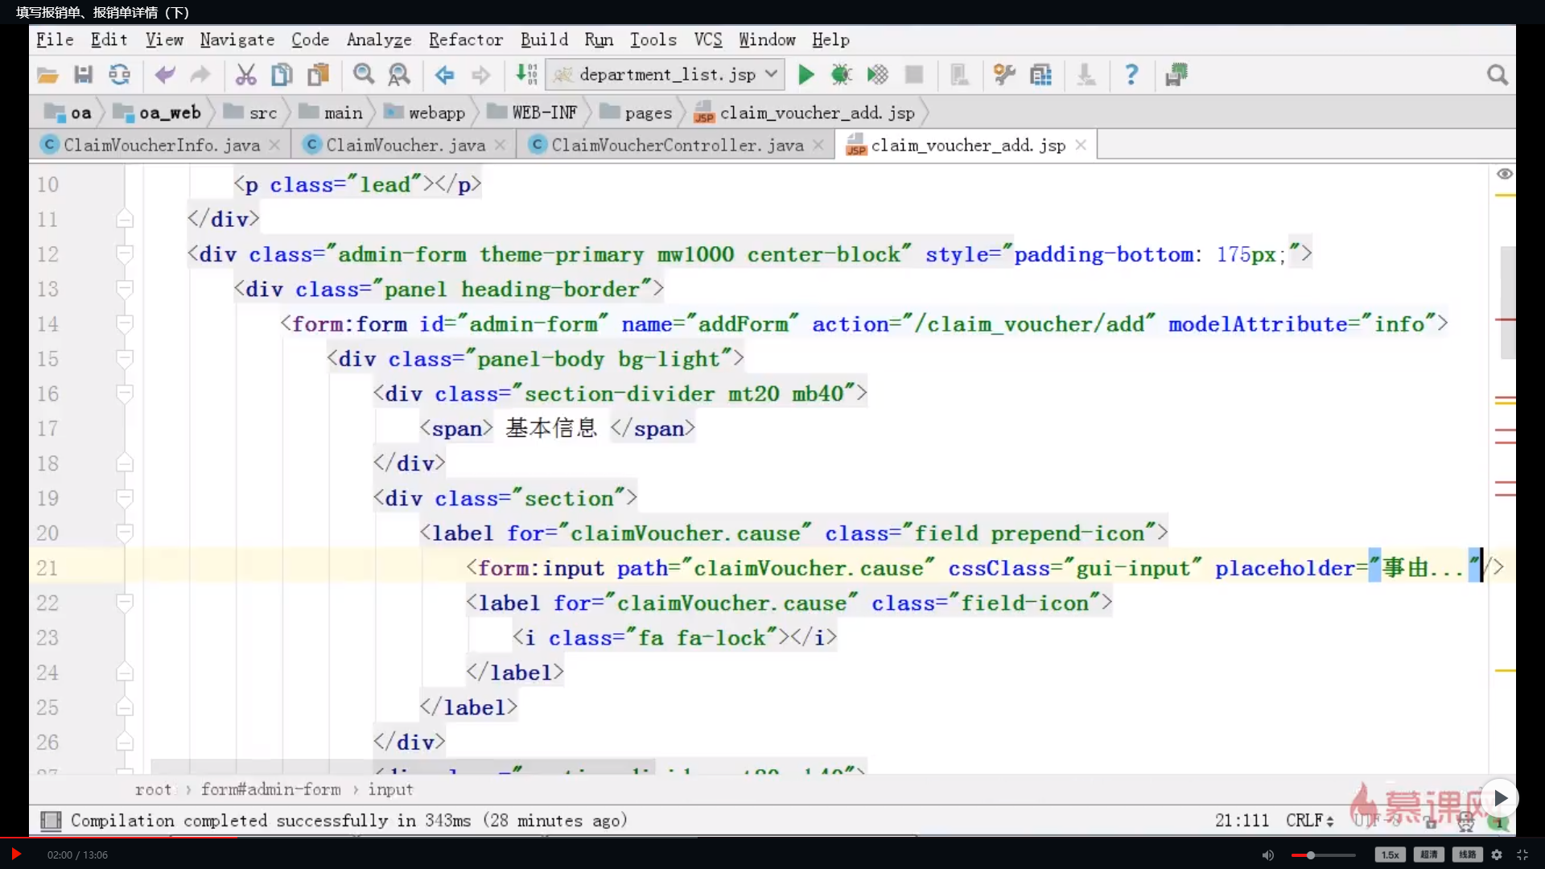Open the department_list.jsp run configuration dropdown
This screenshot has width=1545, height=869.
pos(665,76)
